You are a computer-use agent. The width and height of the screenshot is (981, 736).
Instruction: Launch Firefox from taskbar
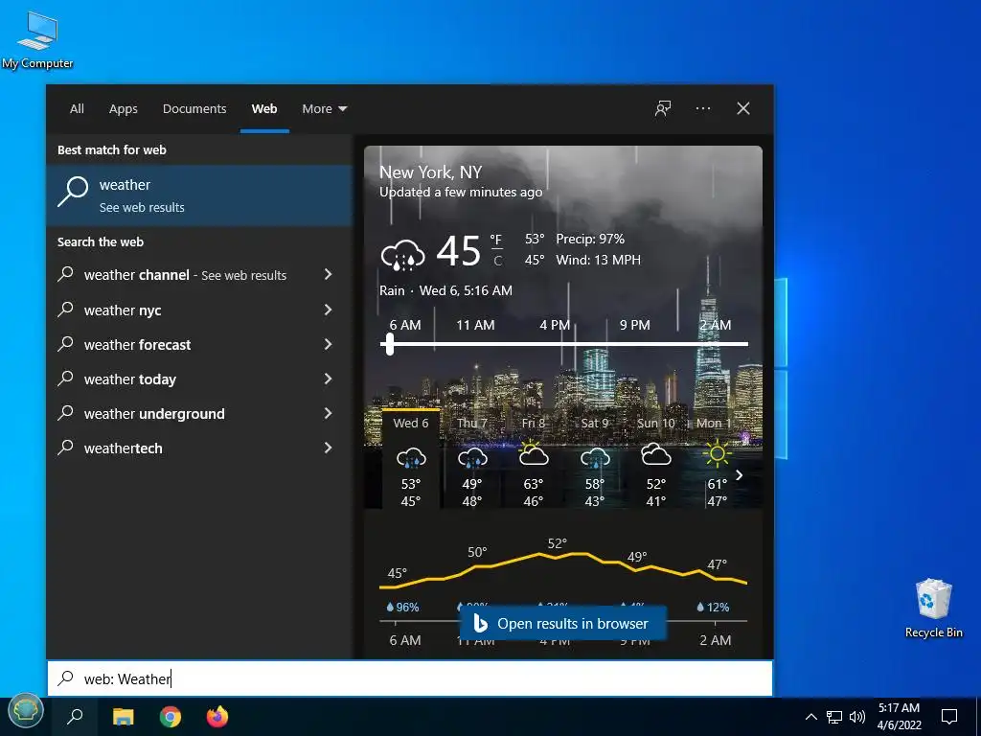click(217, 716)
